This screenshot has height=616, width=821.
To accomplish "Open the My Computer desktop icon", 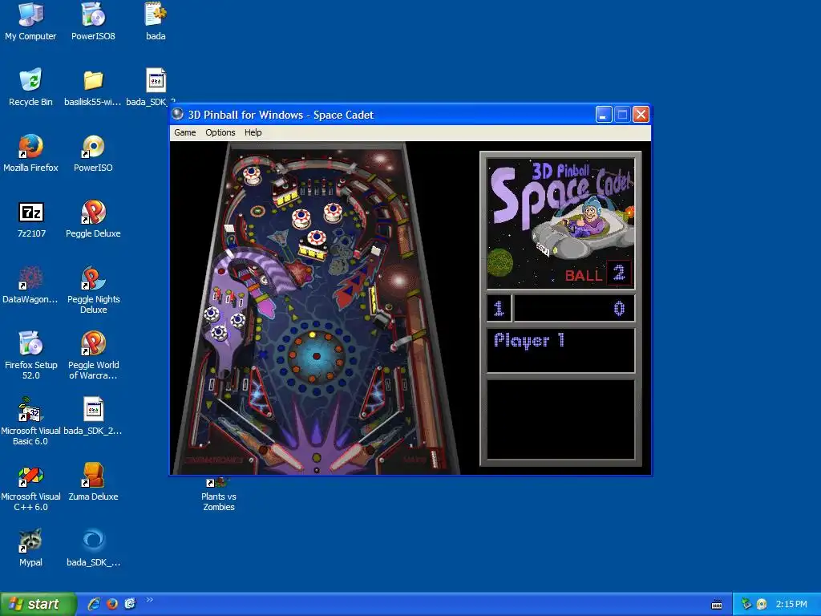I will pos(30,22).
